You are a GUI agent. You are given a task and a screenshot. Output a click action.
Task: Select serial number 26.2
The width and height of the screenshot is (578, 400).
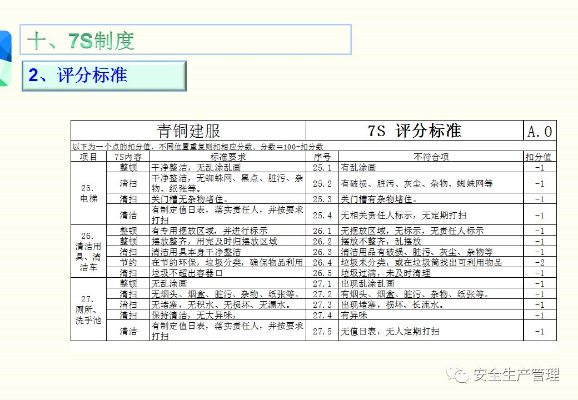point(322,241)
